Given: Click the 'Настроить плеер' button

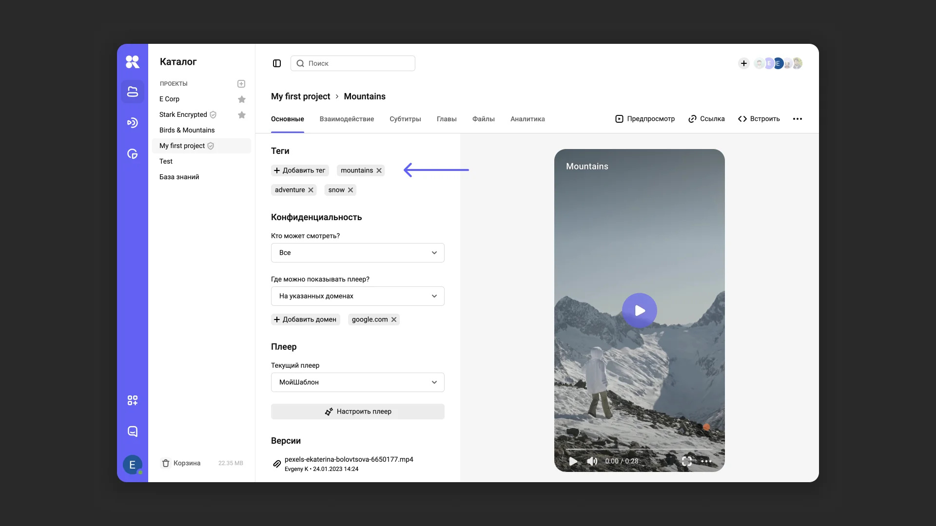Looking at the screenshot, I should (357, 412).
